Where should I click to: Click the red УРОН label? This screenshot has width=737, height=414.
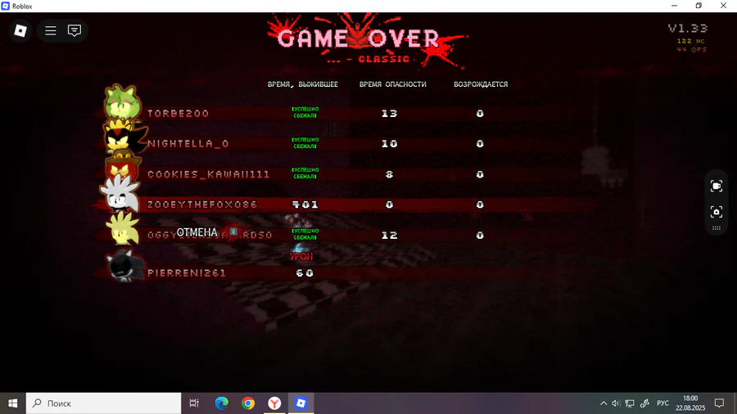tap(301, 257)
